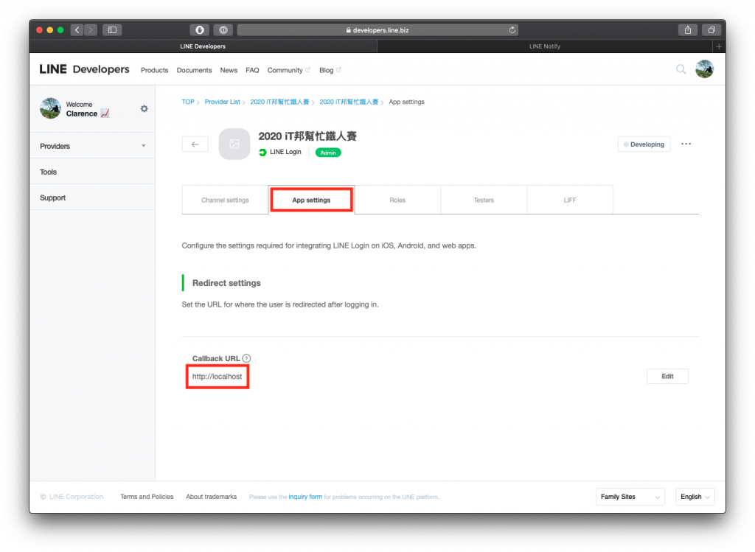The image size is (755, 552).
Task: Open Tools in the sidebar
Action: 92,172
